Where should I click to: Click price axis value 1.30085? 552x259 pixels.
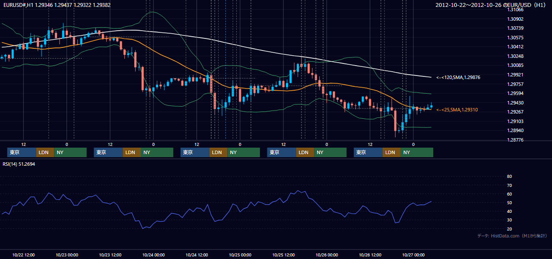click(515, 65)
